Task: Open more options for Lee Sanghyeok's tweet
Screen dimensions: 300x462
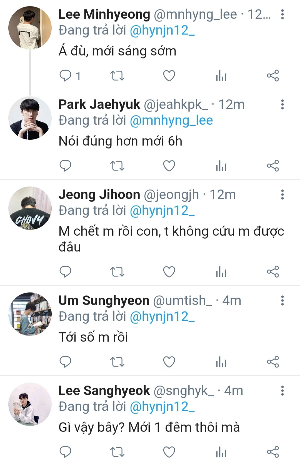Action: click(x=282, y=391)
